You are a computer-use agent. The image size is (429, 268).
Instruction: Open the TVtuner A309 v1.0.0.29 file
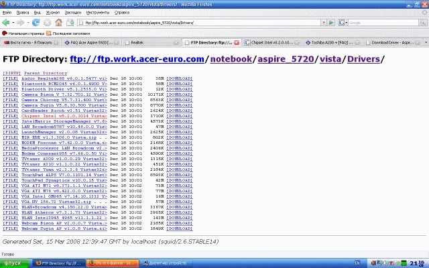click(64, 159)
